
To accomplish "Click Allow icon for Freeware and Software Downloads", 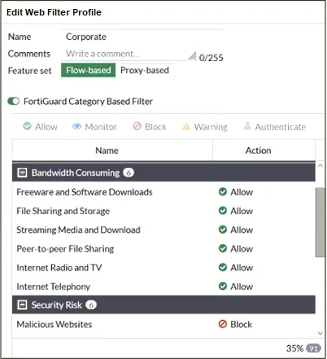I will [223, 191].
